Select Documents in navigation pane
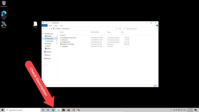Image resolution: width=199 pixels, height=112 pixels. (x=50, y=41)
